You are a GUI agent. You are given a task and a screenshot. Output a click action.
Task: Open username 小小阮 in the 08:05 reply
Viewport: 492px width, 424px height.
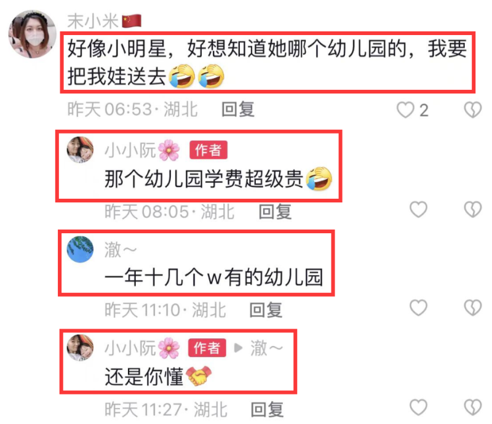pyautogui.click(x=130, y=150)
